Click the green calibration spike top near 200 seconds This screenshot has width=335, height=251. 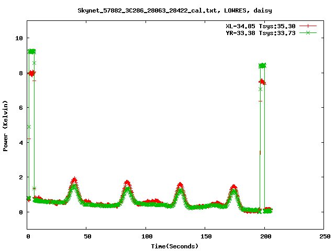(x=262, y=65)
